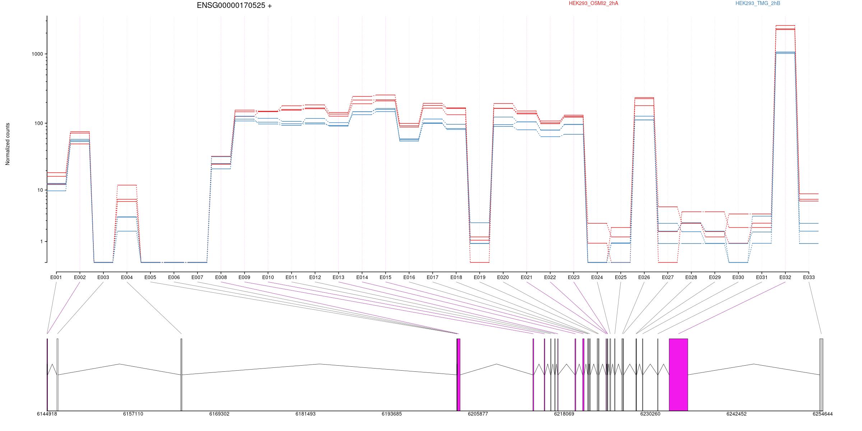The width and height of the screenshot is (862, 431).
Task: Click the y-axis tick label 10
Action: pyautogui.click(x=40, y=190)
